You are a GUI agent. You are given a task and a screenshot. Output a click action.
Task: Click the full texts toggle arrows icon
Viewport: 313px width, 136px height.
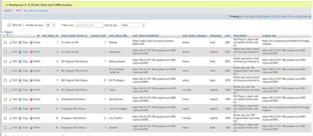[8, 36]
